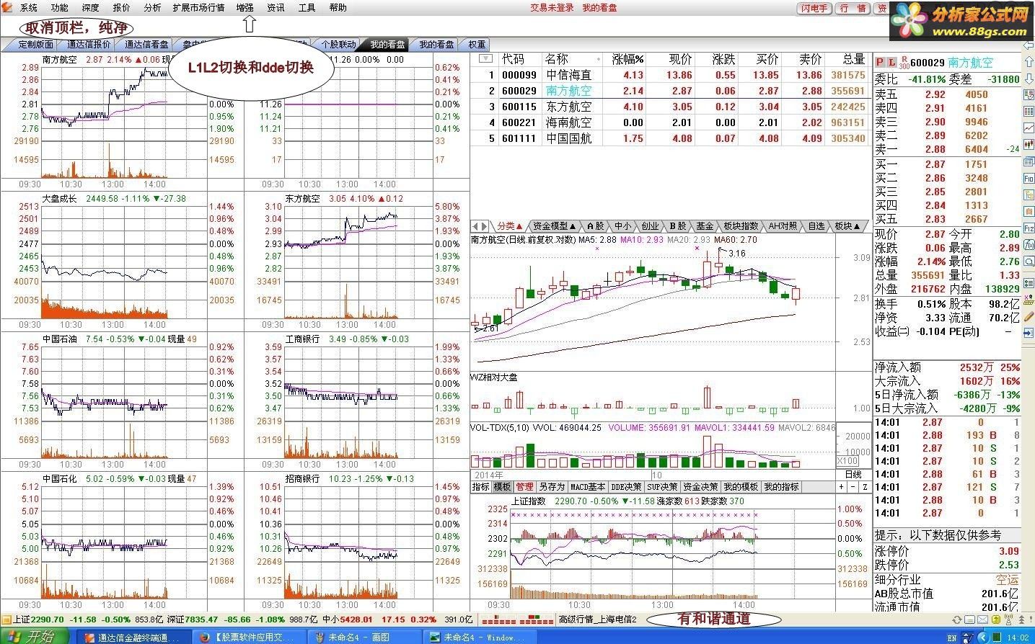Sort table by 名称 column header
This screenshot has height=644, width=1035.
556,59
